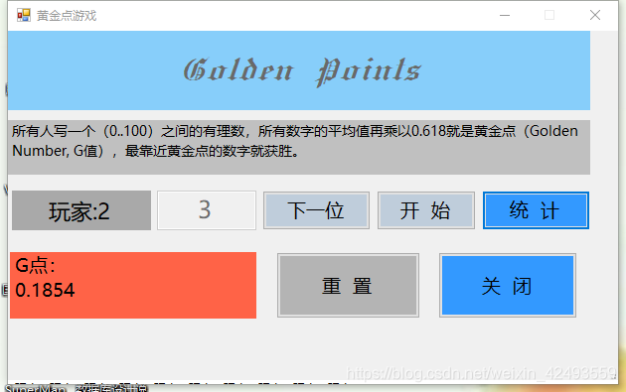This screenshot has height=392, width=626.
Task: Click the blue 关 闭 (close) button
Action: pyautogui.click(x=508, y=285)
